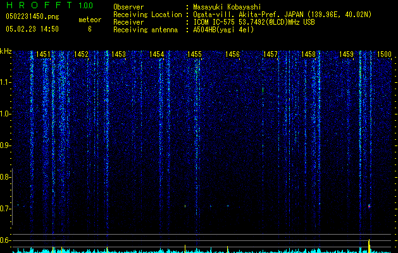Click the 0.9 kHz frequency label
398x253 pixels.
4,145
